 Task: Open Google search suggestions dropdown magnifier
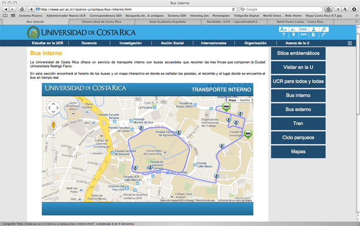[242, 9]
